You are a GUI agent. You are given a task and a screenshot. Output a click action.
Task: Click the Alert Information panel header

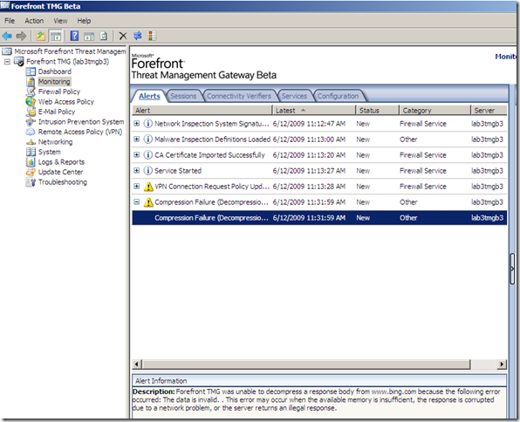click(x=319, y=380)
